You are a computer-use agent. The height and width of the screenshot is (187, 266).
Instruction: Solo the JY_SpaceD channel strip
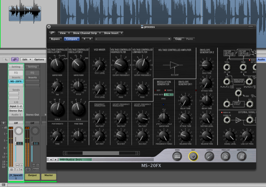pos(21,164)
